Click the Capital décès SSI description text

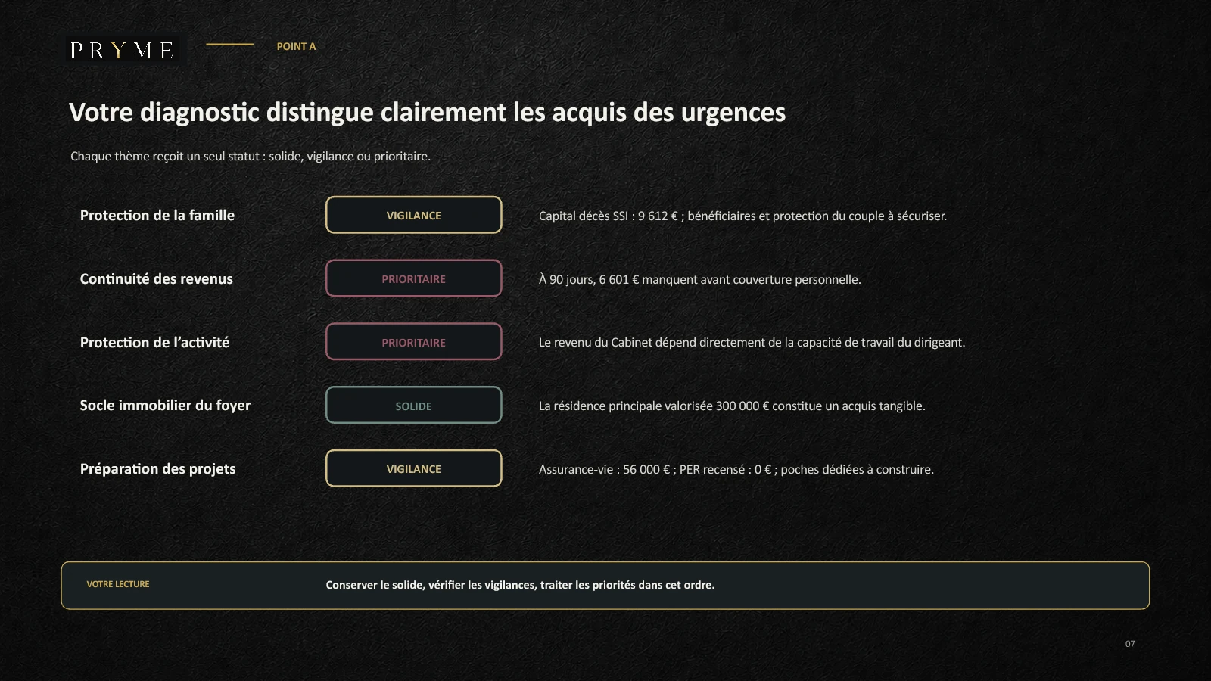742,216
